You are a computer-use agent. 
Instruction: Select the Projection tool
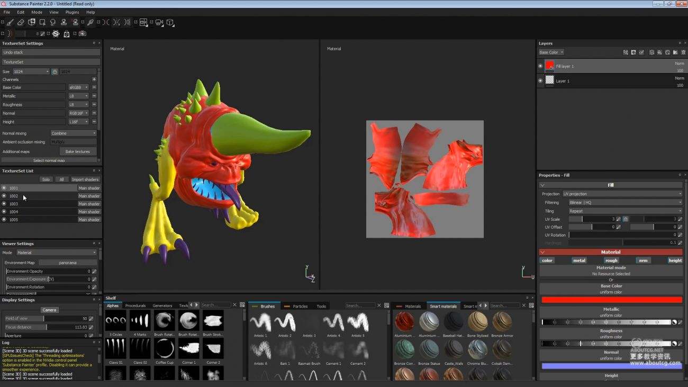(32, 22)
